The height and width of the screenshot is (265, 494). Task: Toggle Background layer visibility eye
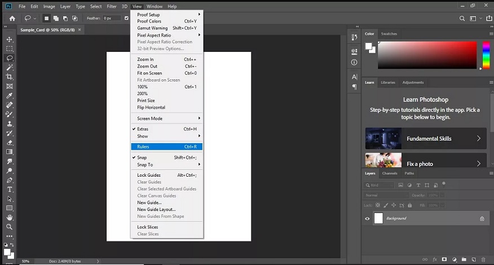coord(367,218)
